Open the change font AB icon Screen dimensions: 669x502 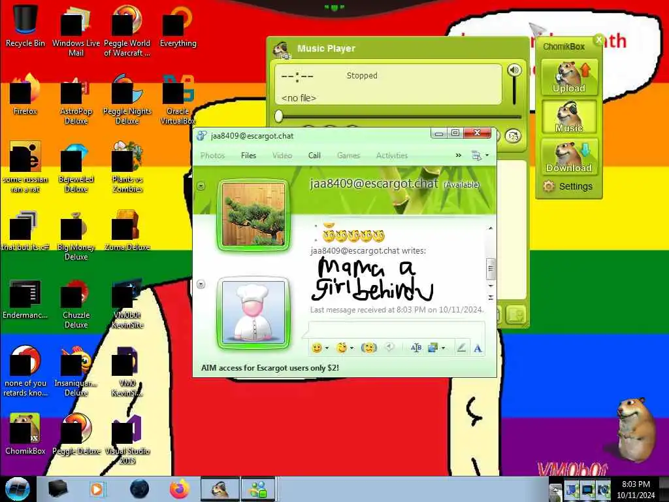[416, 348]
